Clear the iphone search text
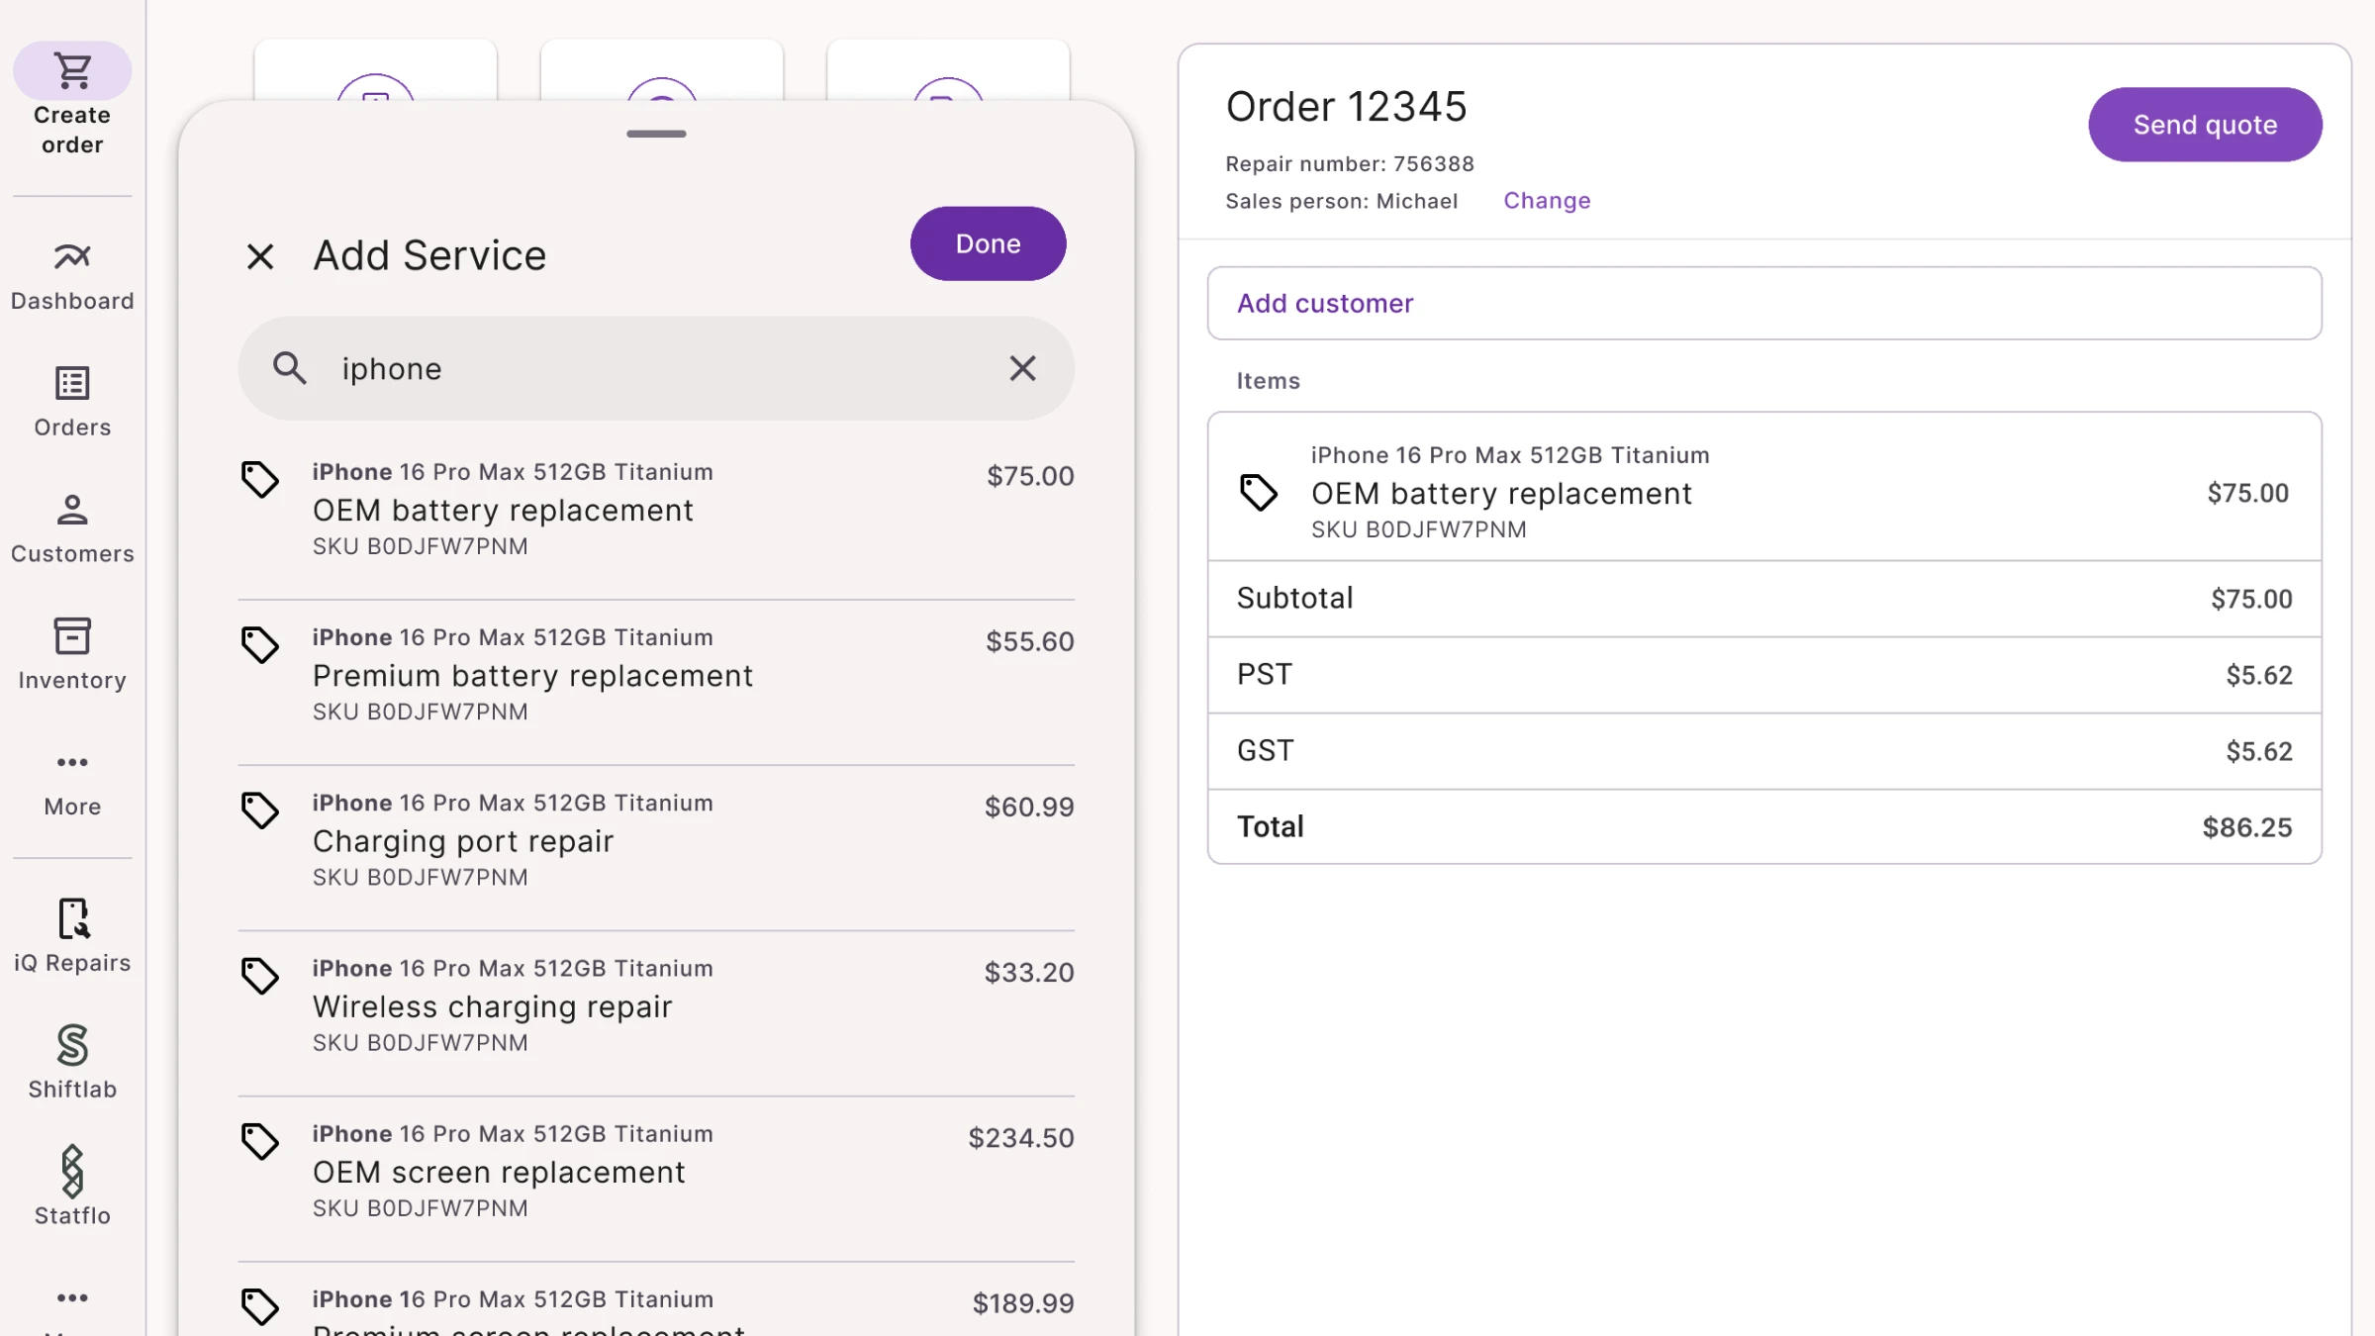 1022,368
